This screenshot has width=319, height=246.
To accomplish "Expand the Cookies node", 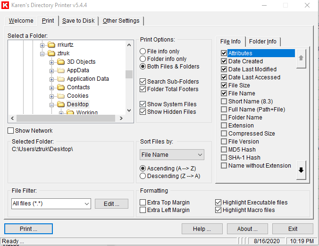I will (51, 96).
